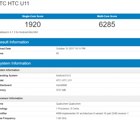Click the Identifier row label
This screenshot has height=121, width=140.
(x=3, y=113)
